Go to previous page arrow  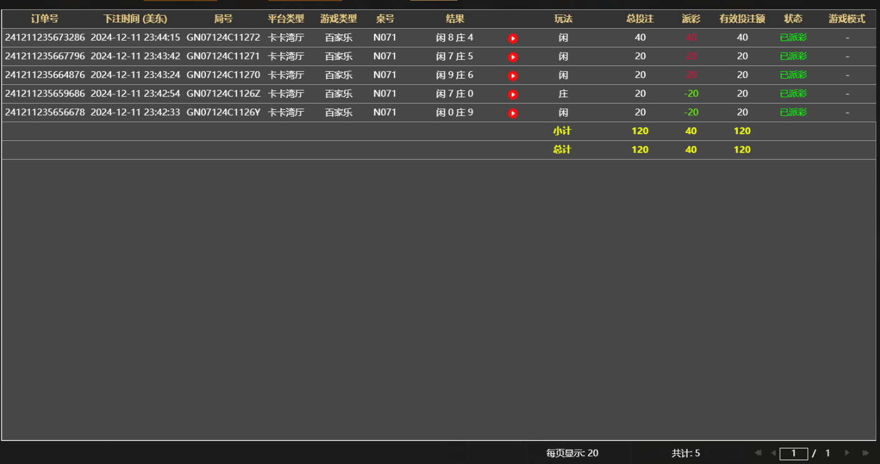[773, 453]
